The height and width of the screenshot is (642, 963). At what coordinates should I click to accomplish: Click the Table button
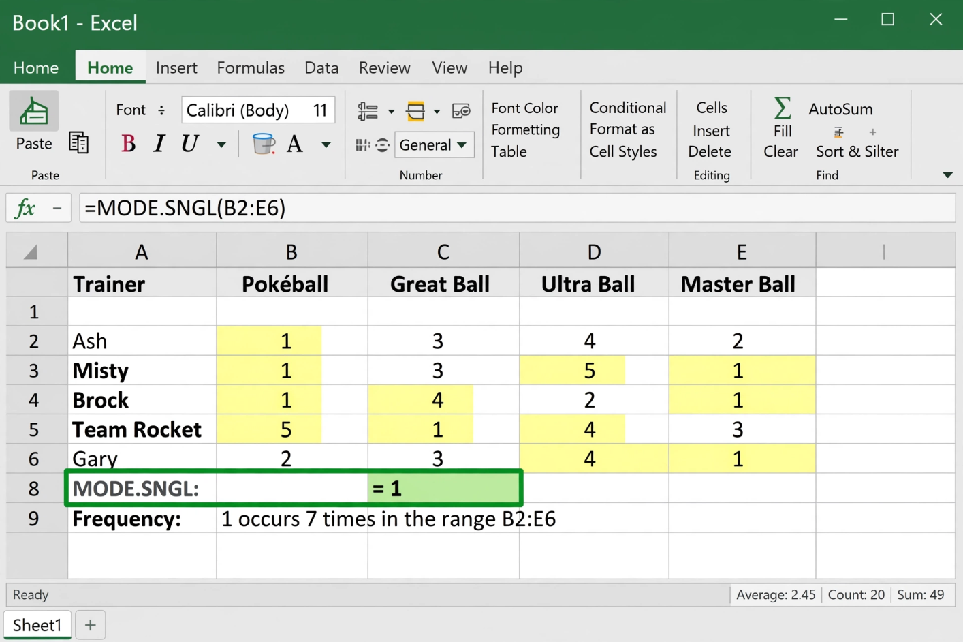(509, 151)
